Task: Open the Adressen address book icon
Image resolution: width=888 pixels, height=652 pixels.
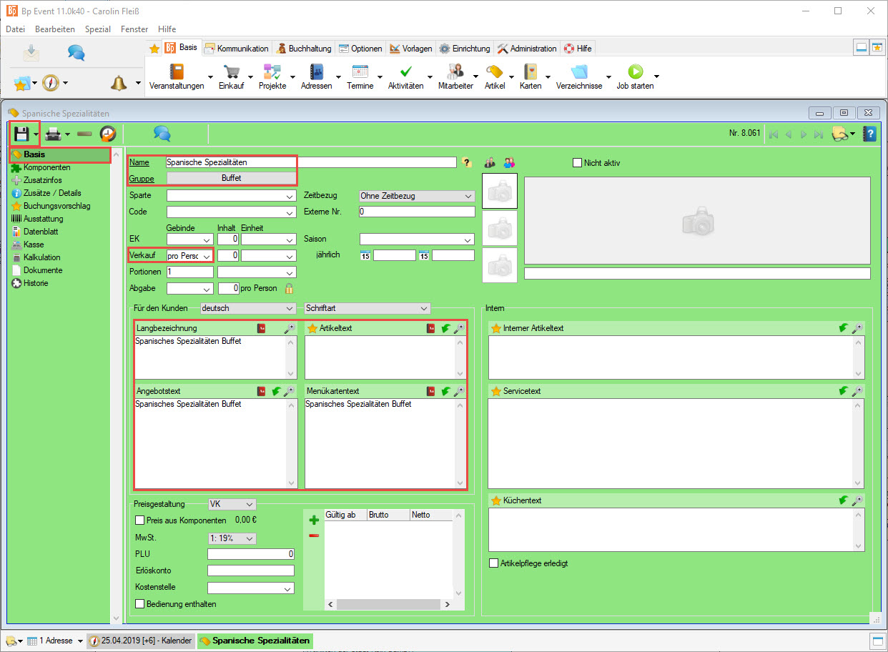Action: click(317, 72)
